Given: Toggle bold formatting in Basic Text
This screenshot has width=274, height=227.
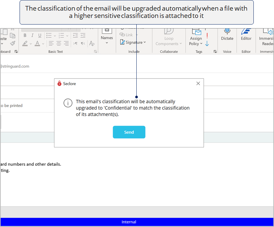Looking at the screenshot, I should click(x=25, y=35).
